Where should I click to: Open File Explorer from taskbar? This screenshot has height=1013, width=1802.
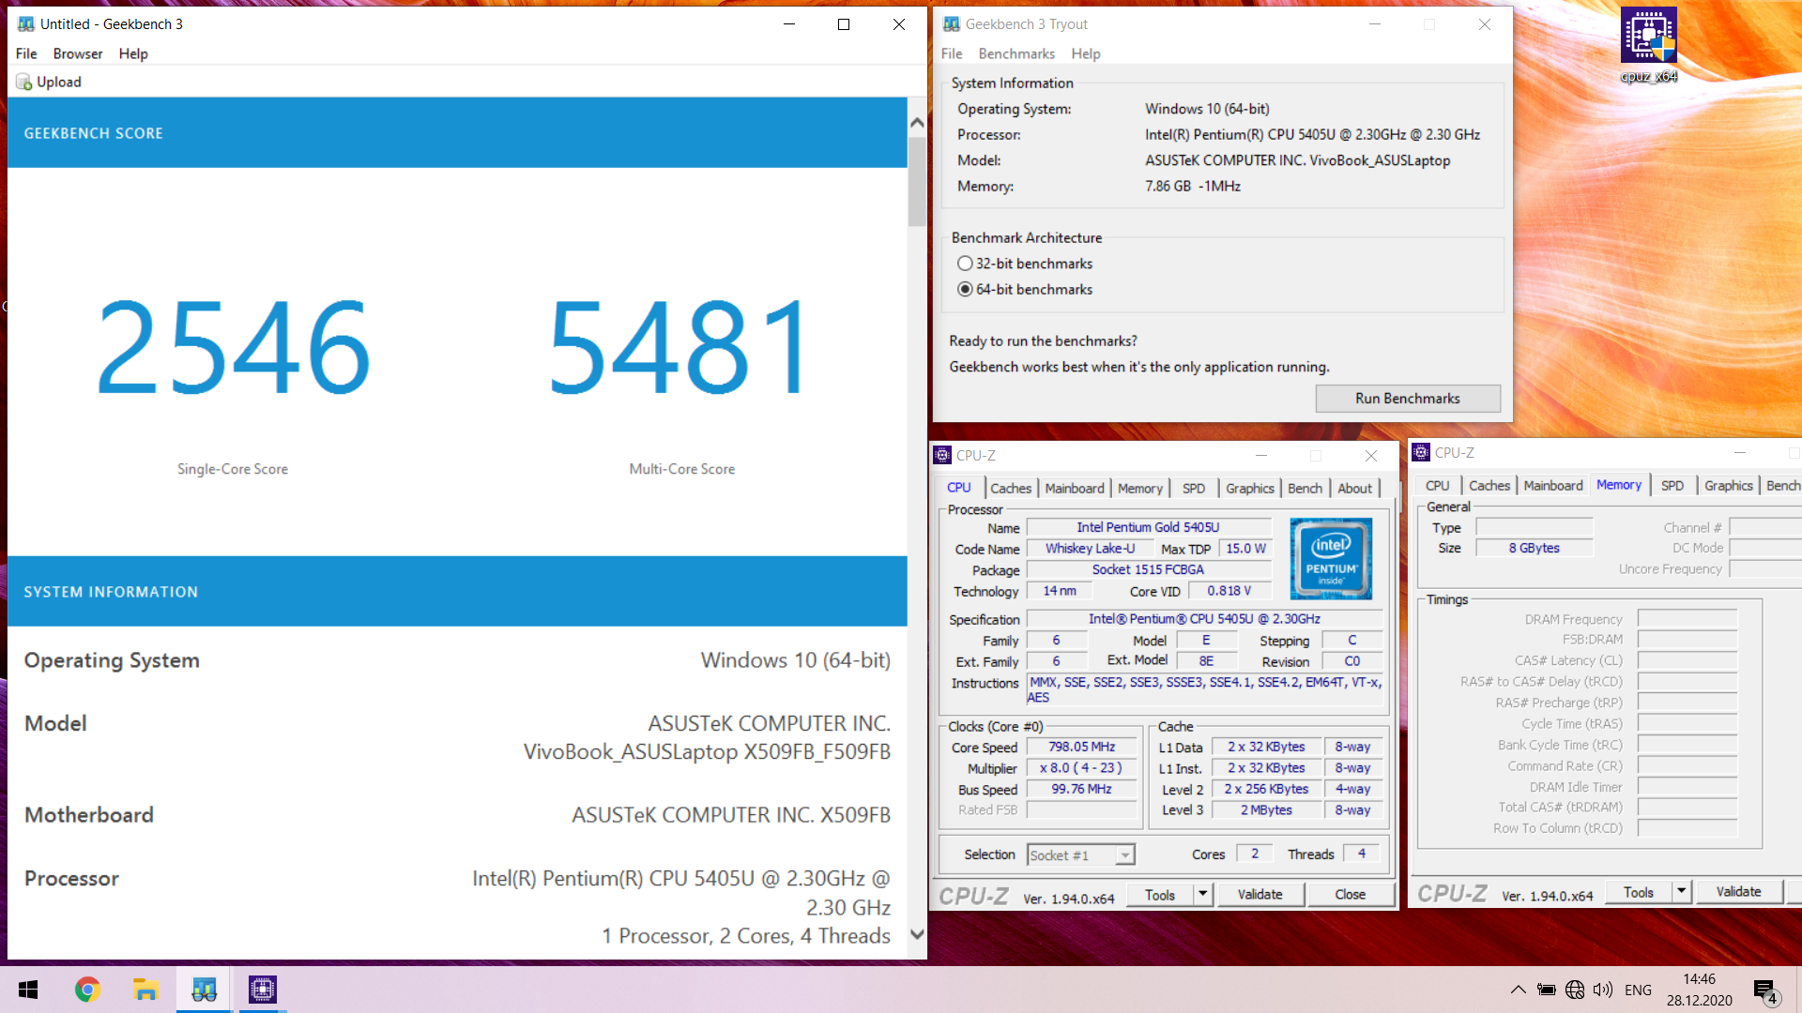coord(145,990)
